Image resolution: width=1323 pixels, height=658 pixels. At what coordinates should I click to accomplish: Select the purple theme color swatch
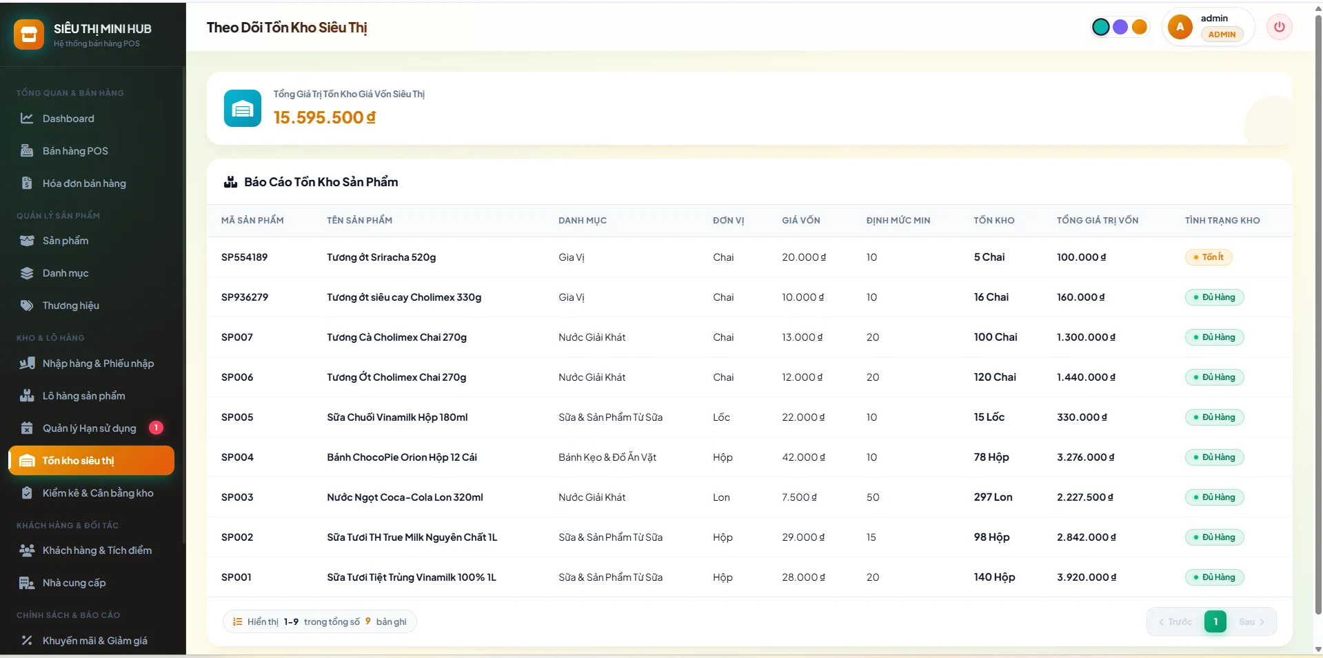point(1120,27)
